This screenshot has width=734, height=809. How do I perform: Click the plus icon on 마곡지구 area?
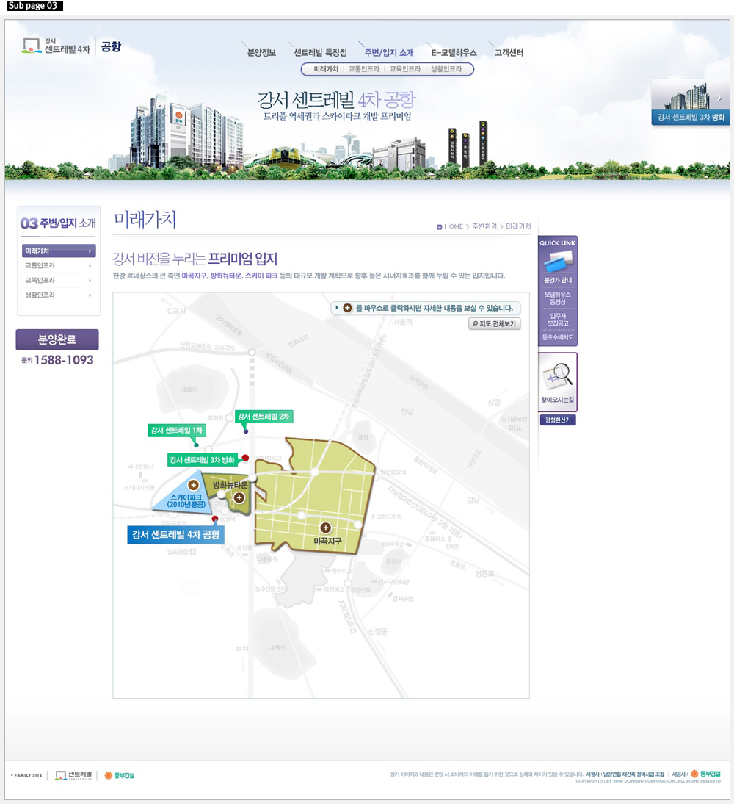(325, 528)
